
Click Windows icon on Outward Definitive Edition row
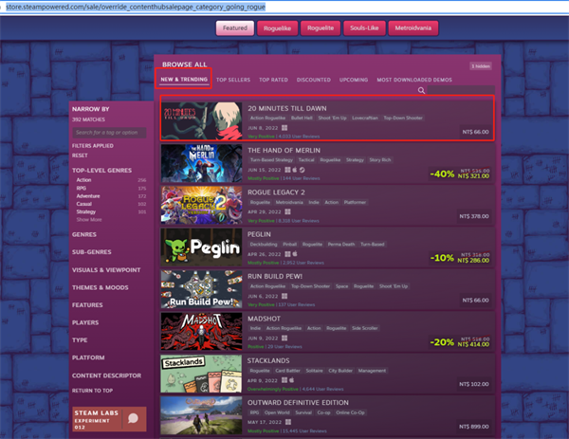click(x=288, y=422)
